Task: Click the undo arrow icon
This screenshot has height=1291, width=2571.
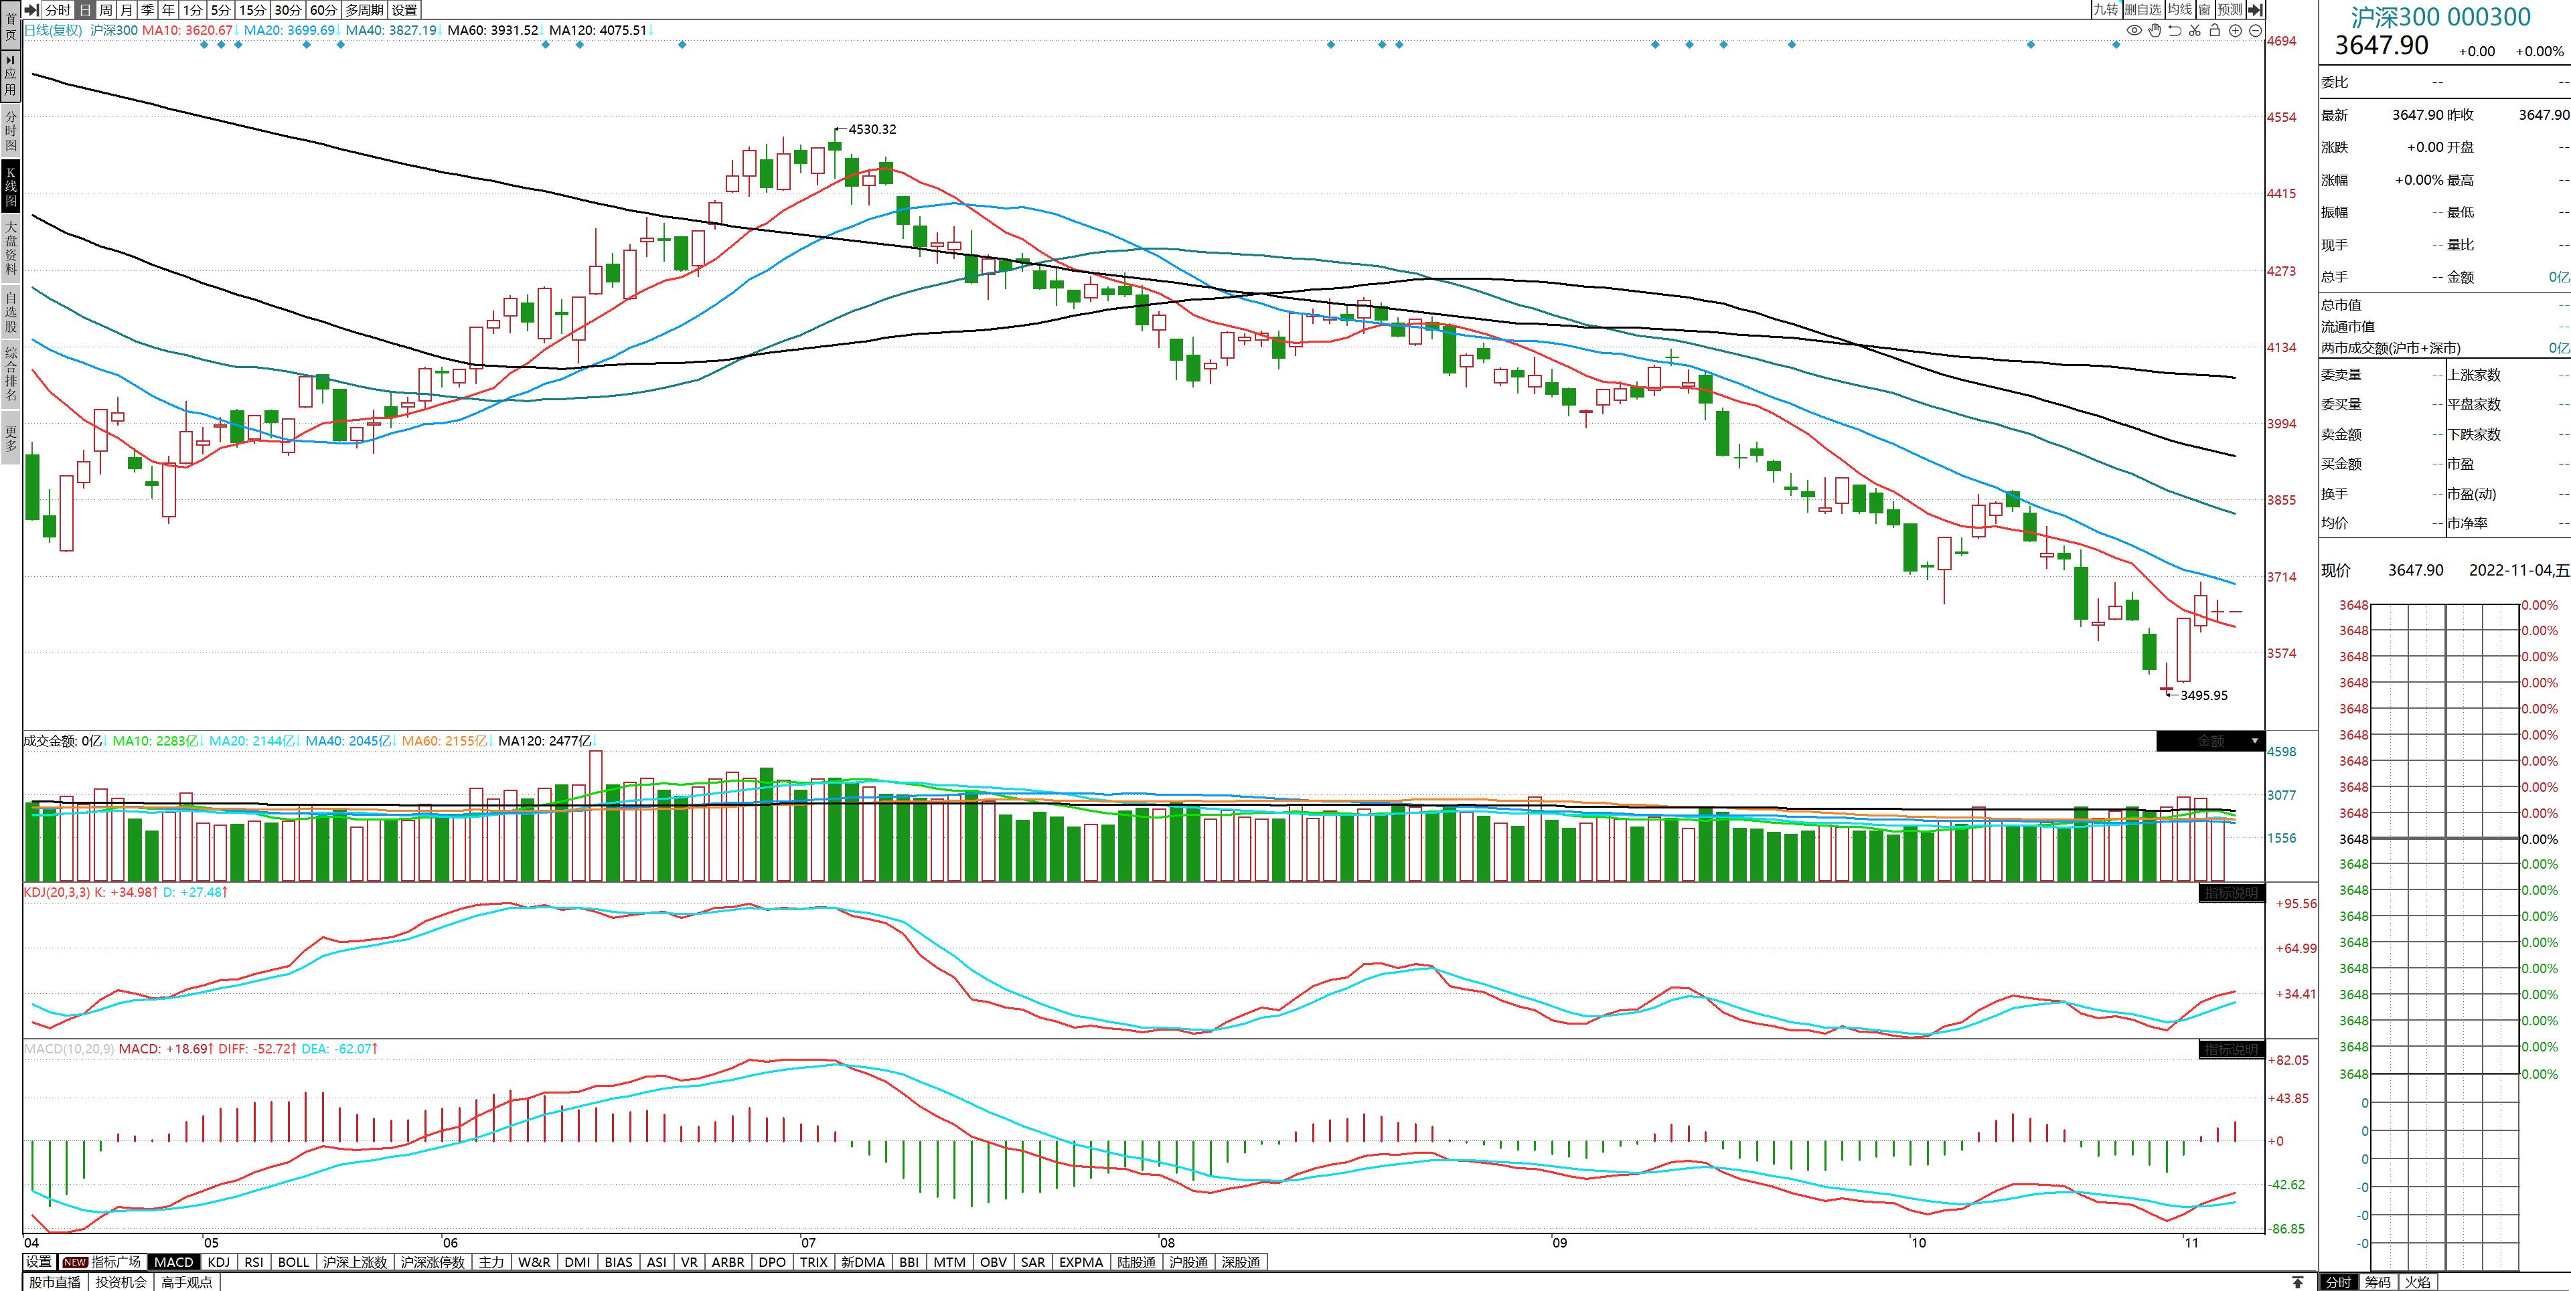Action: tap(2175, 31)
